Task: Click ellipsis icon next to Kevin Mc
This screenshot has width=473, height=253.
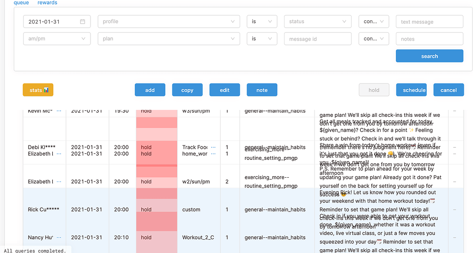Action: (59, 111)
